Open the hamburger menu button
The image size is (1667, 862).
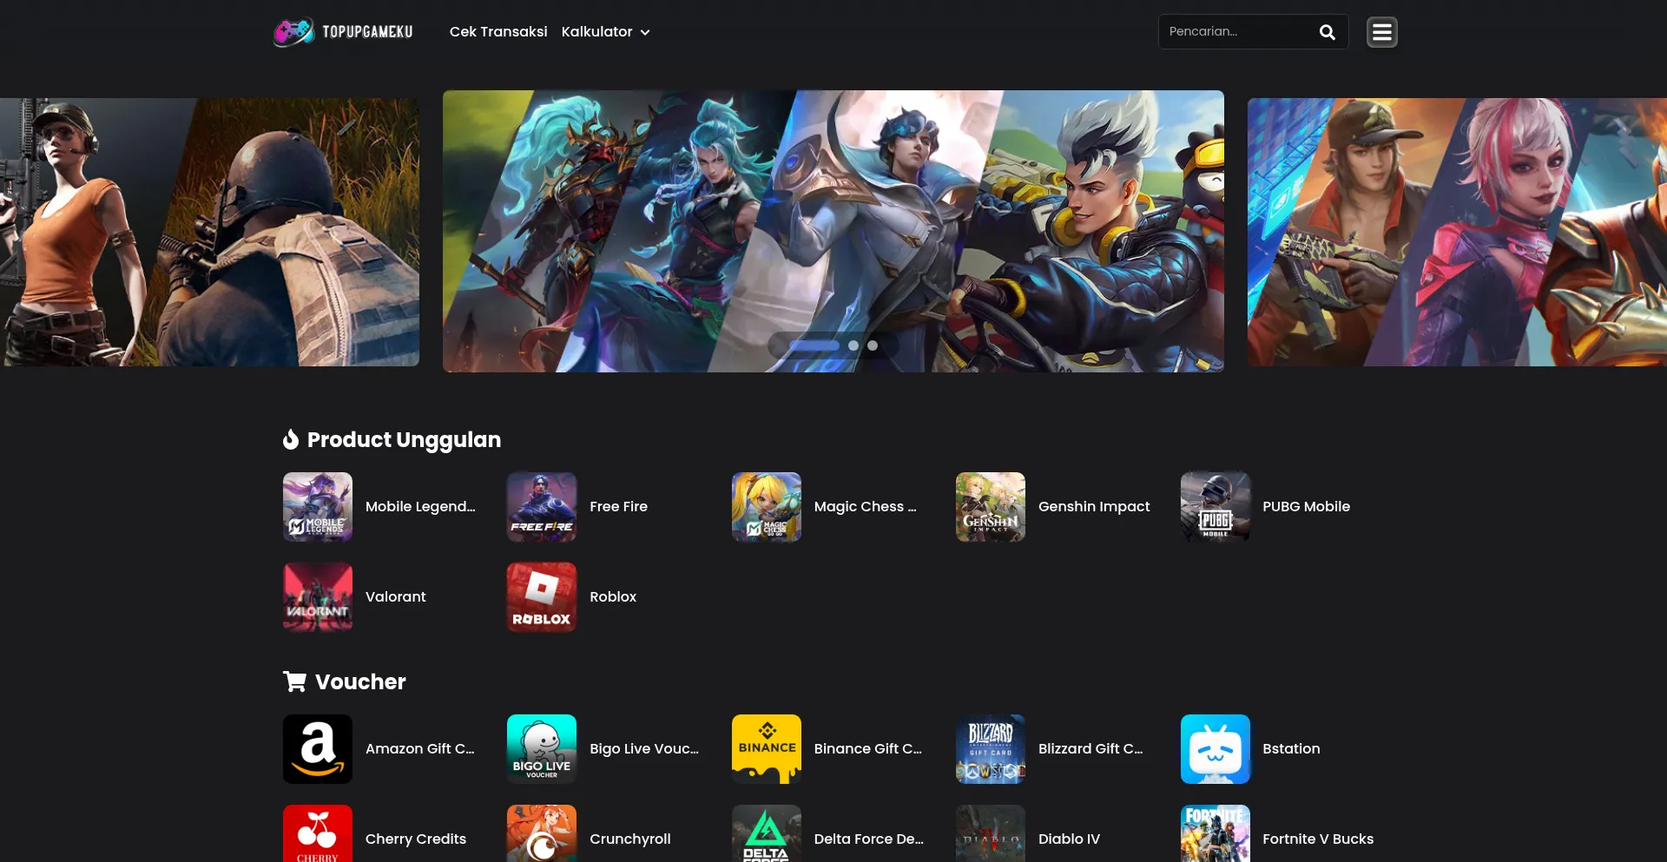(1381, 32)
